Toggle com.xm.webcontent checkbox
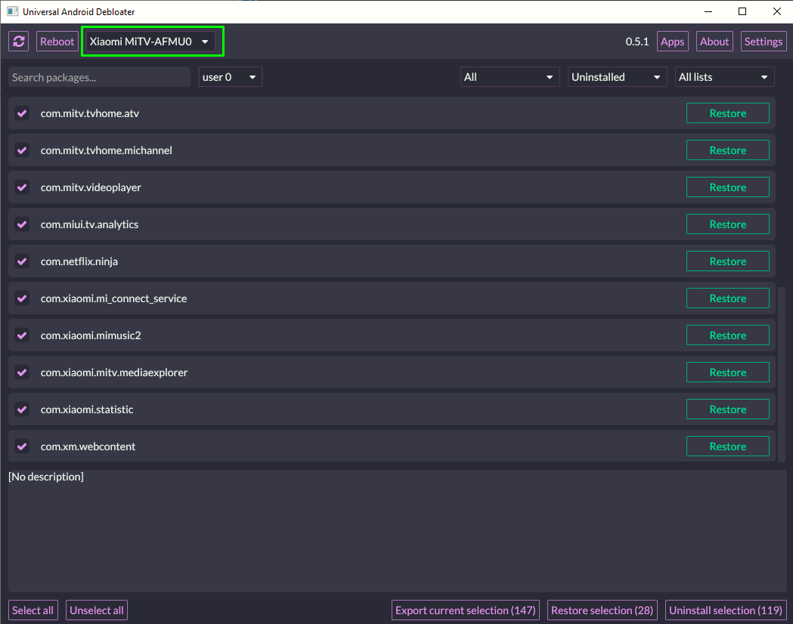 click(x=22, y=446)
